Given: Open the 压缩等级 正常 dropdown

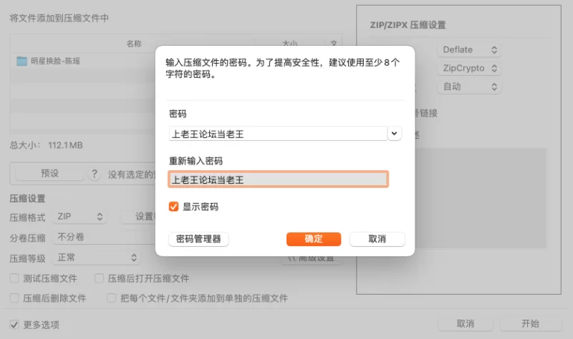Looking at the screenshot, I should (97, 257).
